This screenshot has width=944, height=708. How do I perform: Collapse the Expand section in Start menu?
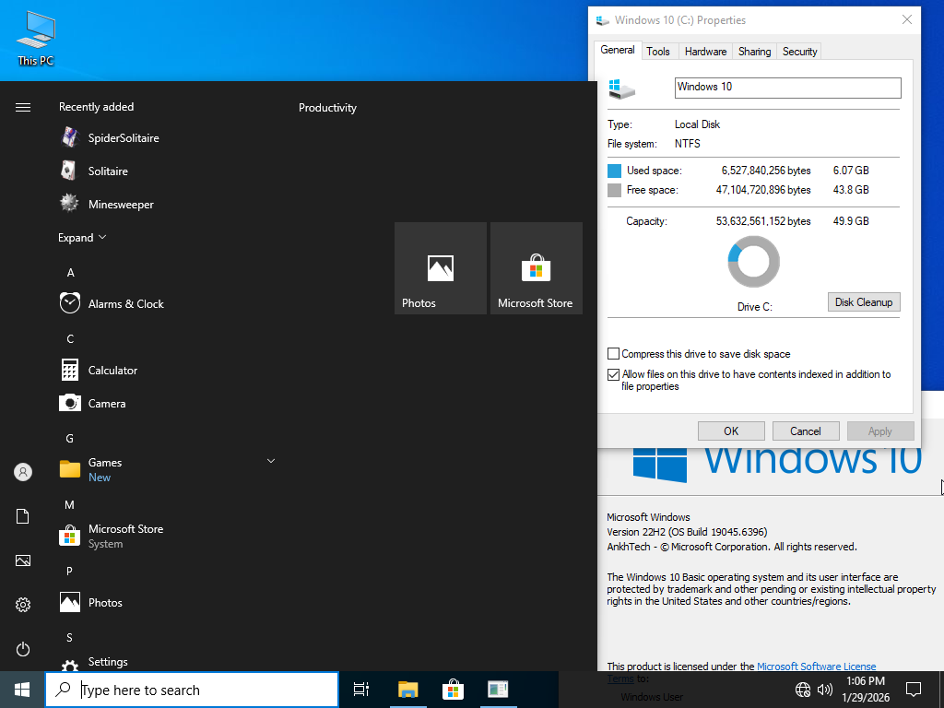(x=82, y=237)
